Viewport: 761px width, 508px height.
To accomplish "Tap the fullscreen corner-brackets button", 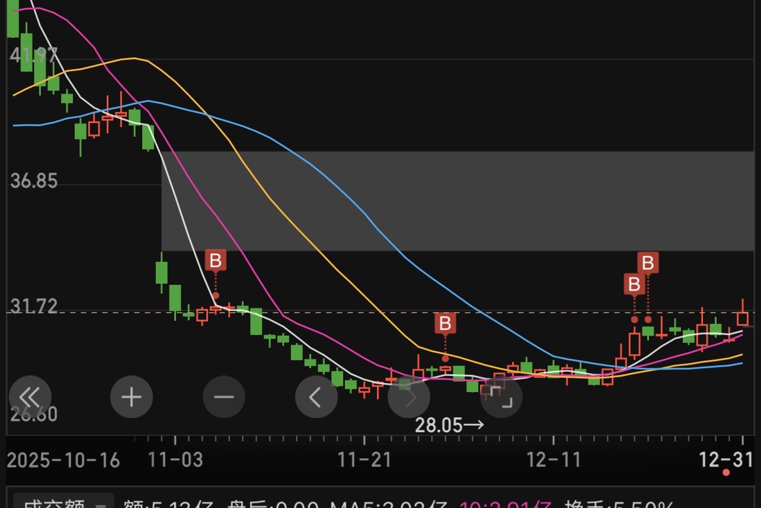I will click(501, 397).
